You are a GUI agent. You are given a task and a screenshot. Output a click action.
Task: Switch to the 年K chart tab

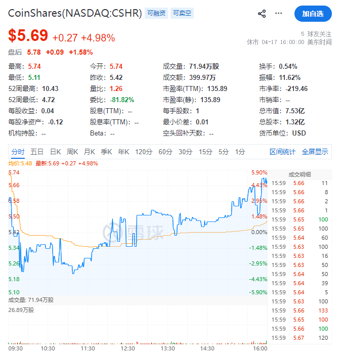(x=123, y=151)
